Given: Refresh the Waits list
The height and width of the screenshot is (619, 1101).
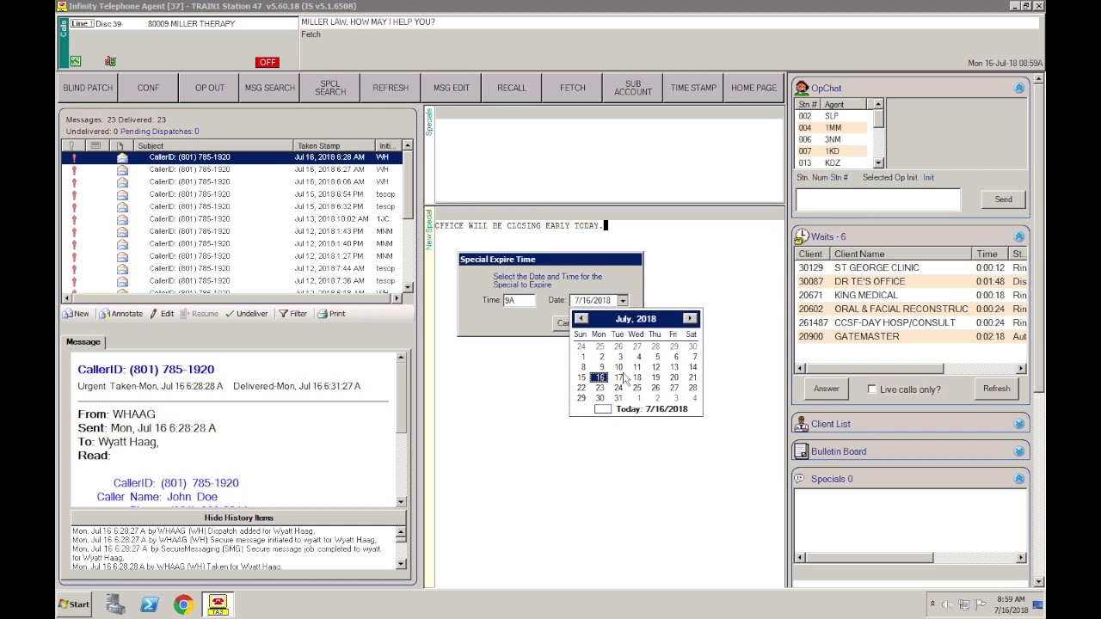Looking at the screenshot, I should (996, 389).
